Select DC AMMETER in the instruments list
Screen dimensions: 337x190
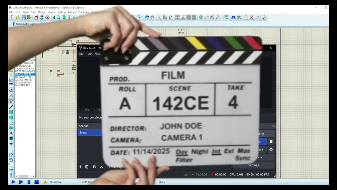coord(23,77)
